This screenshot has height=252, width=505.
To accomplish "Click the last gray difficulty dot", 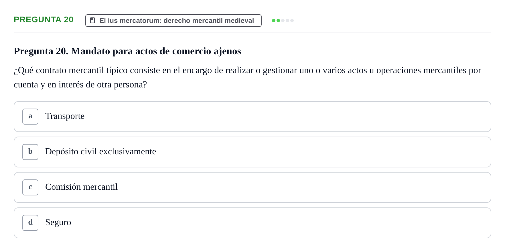I will click(292, 21).
